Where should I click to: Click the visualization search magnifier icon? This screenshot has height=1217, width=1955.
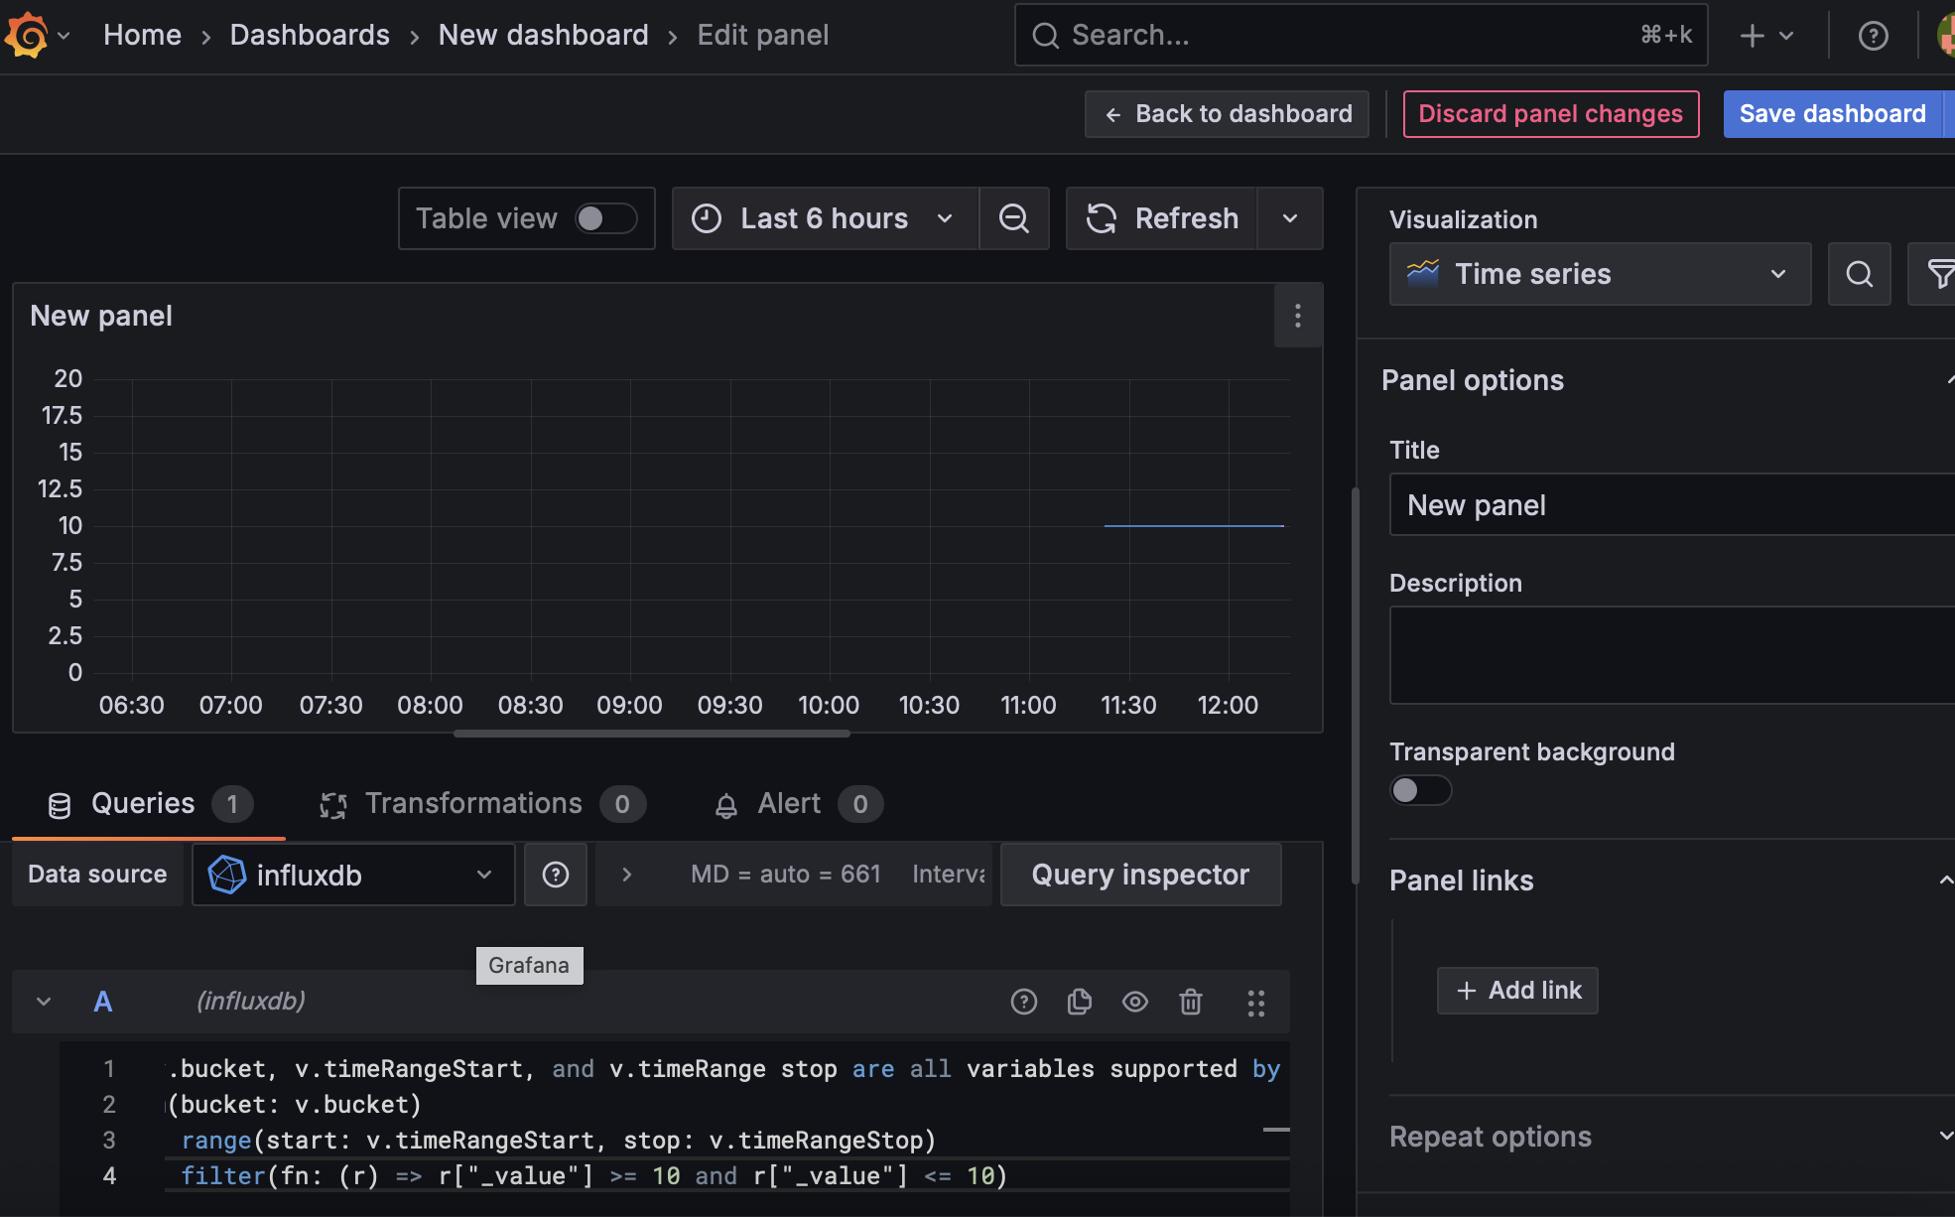(1859, 274)
